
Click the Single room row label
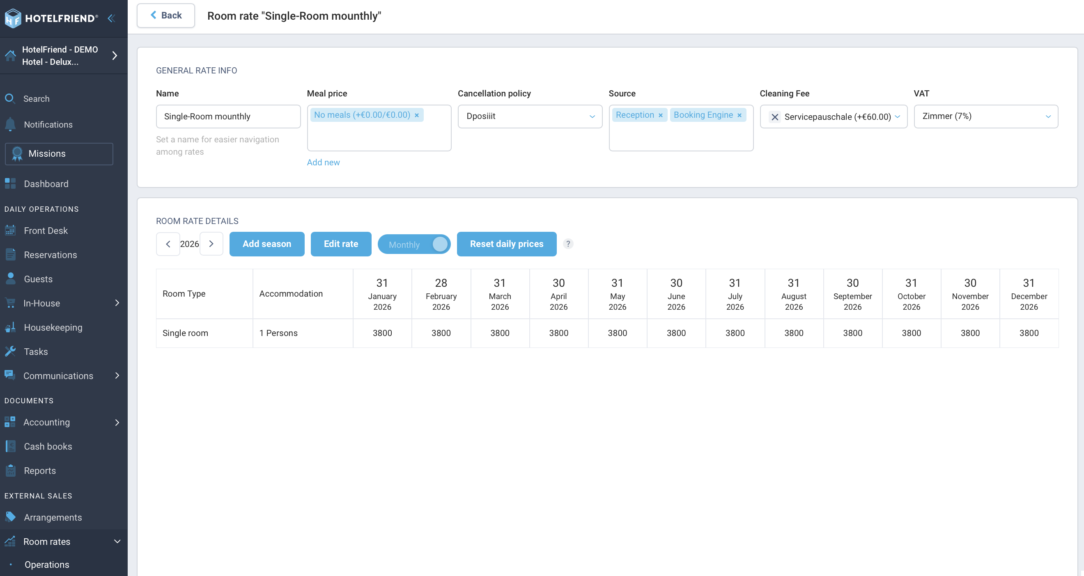(185, 333)
